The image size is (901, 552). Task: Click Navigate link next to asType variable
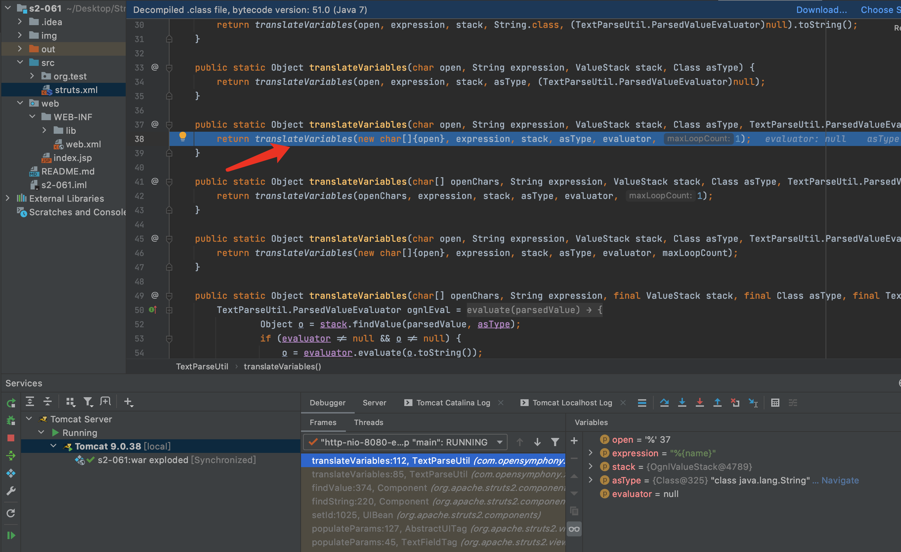[x=840, y=480]
